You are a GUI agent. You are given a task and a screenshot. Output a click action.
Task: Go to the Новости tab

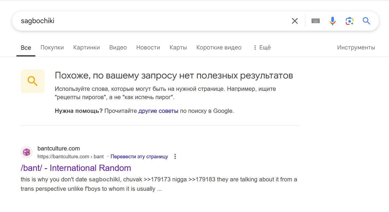[148, 48]
